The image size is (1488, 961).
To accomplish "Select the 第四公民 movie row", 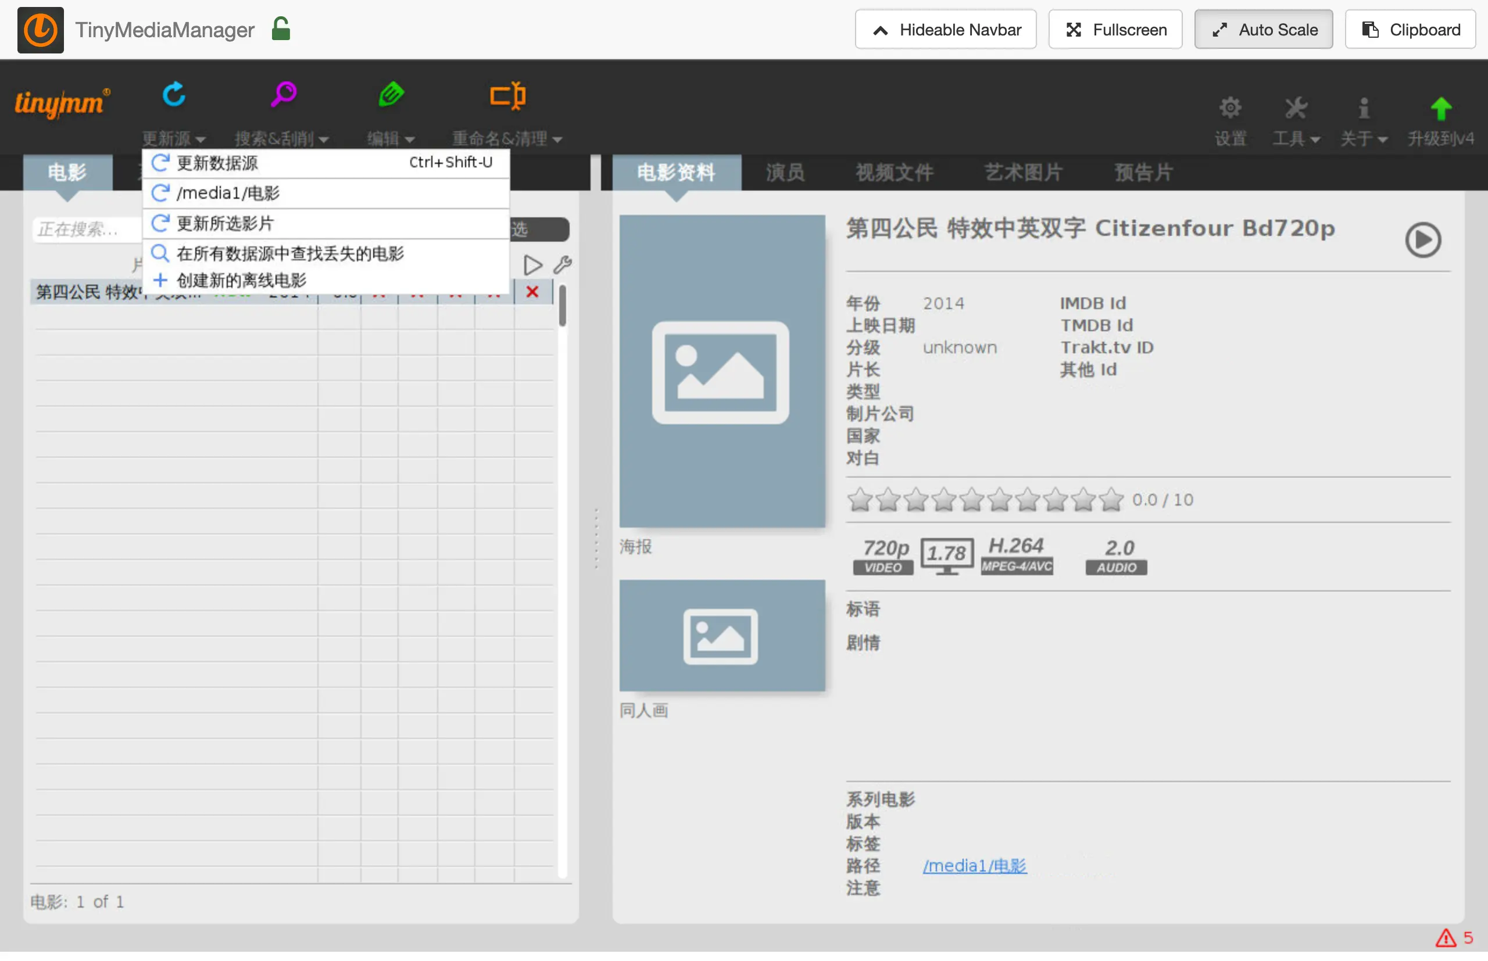I will pyautogui.click(x=291, y=292).
